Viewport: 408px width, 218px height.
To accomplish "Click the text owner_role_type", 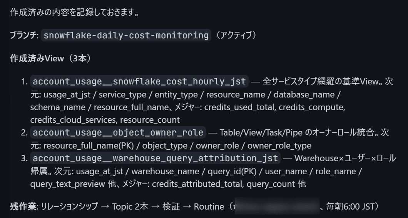I will (x=279, y=145).
